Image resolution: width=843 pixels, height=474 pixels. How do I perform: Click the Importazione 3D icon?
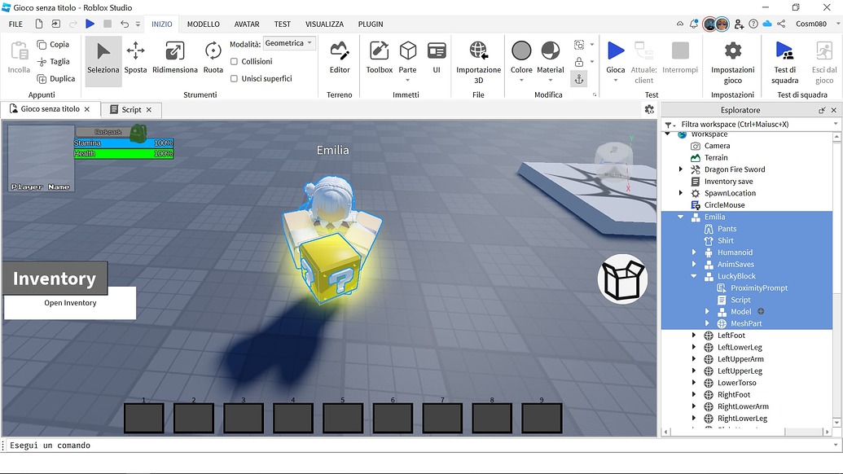(478, 57)
